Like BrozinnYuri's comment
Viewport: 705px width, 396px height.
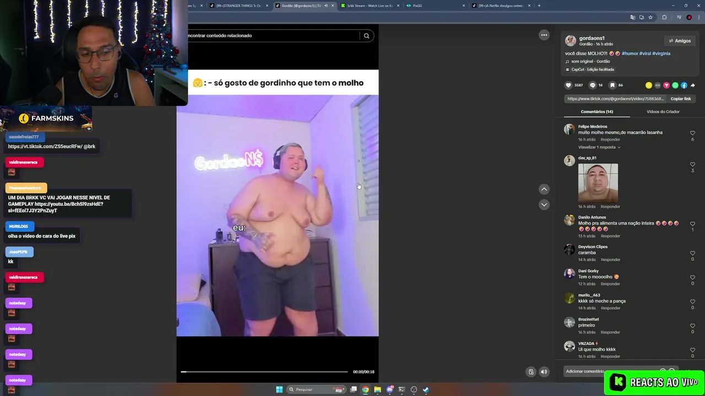tap(692, 326)
